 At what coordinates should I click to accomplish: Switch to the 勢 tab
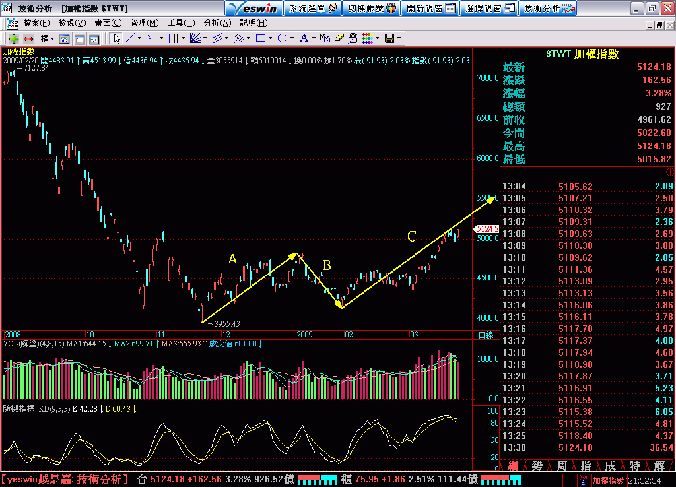(537, 465)
